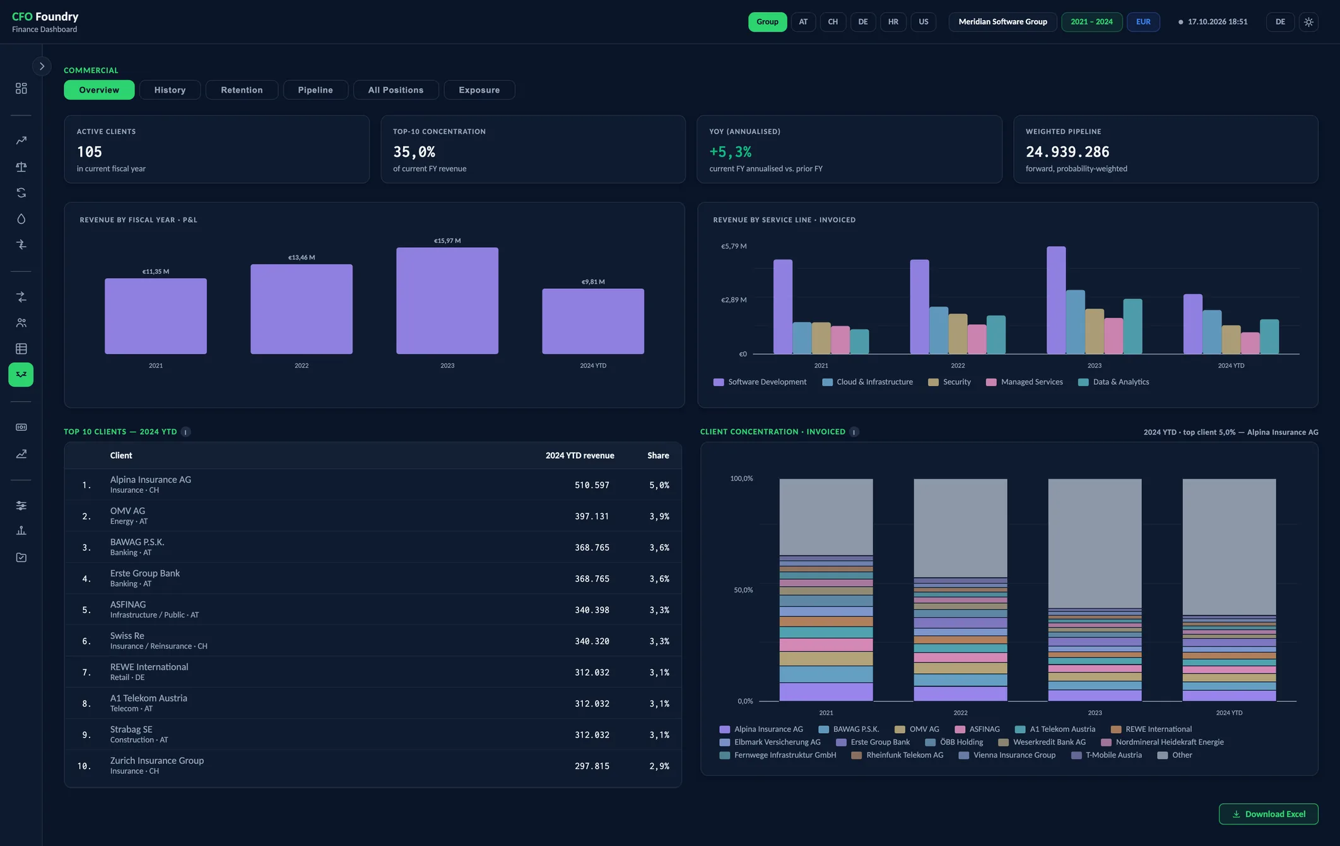Click the Data & Analytics legend entry

click(1114, 382)
